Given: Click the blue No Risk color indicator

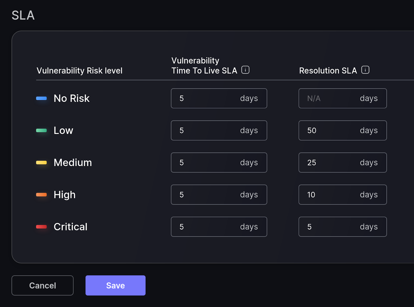Looking at the screenshot, I should click(41, 98).
